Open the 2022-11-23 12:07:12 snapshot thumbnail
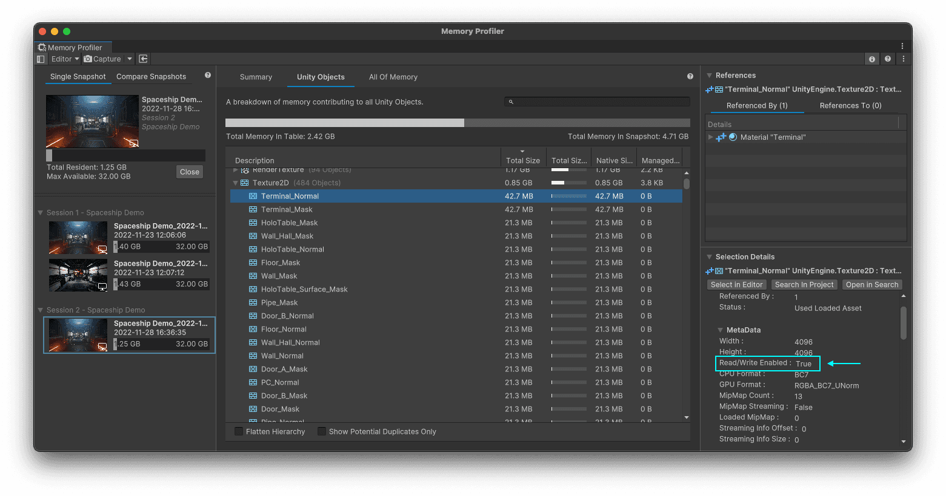946x496 pixels. [x=78, y=275]
